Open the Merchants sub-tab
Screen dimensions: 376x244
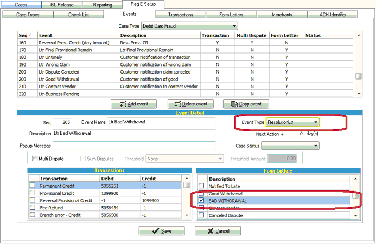282,15
